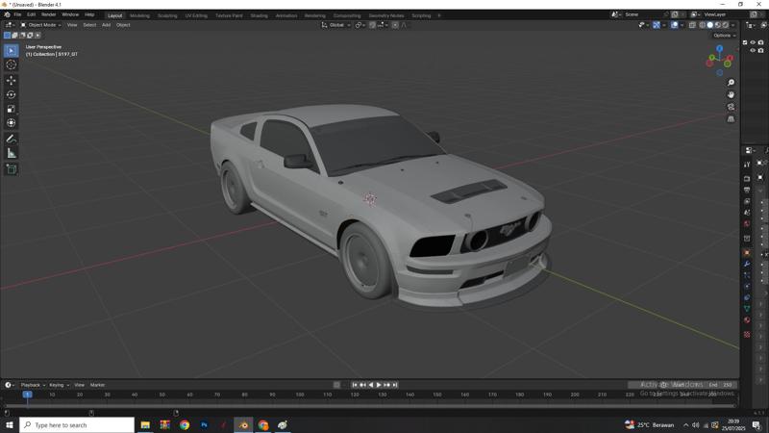Open the overlays dropdown arrow
Screen dimensions: 769x433
682,25
